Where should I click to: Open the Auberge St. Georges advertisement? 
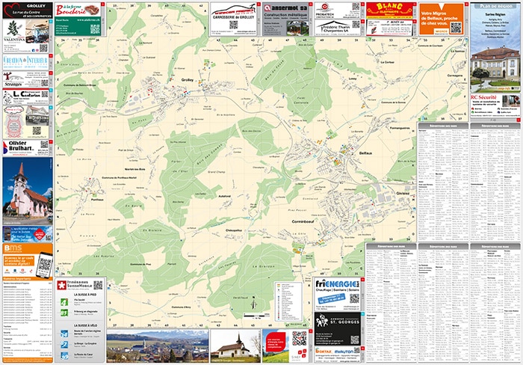(337, 328)
